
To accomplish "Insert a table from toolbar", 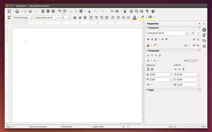I will pyautogui.click(x=117, y=11).
